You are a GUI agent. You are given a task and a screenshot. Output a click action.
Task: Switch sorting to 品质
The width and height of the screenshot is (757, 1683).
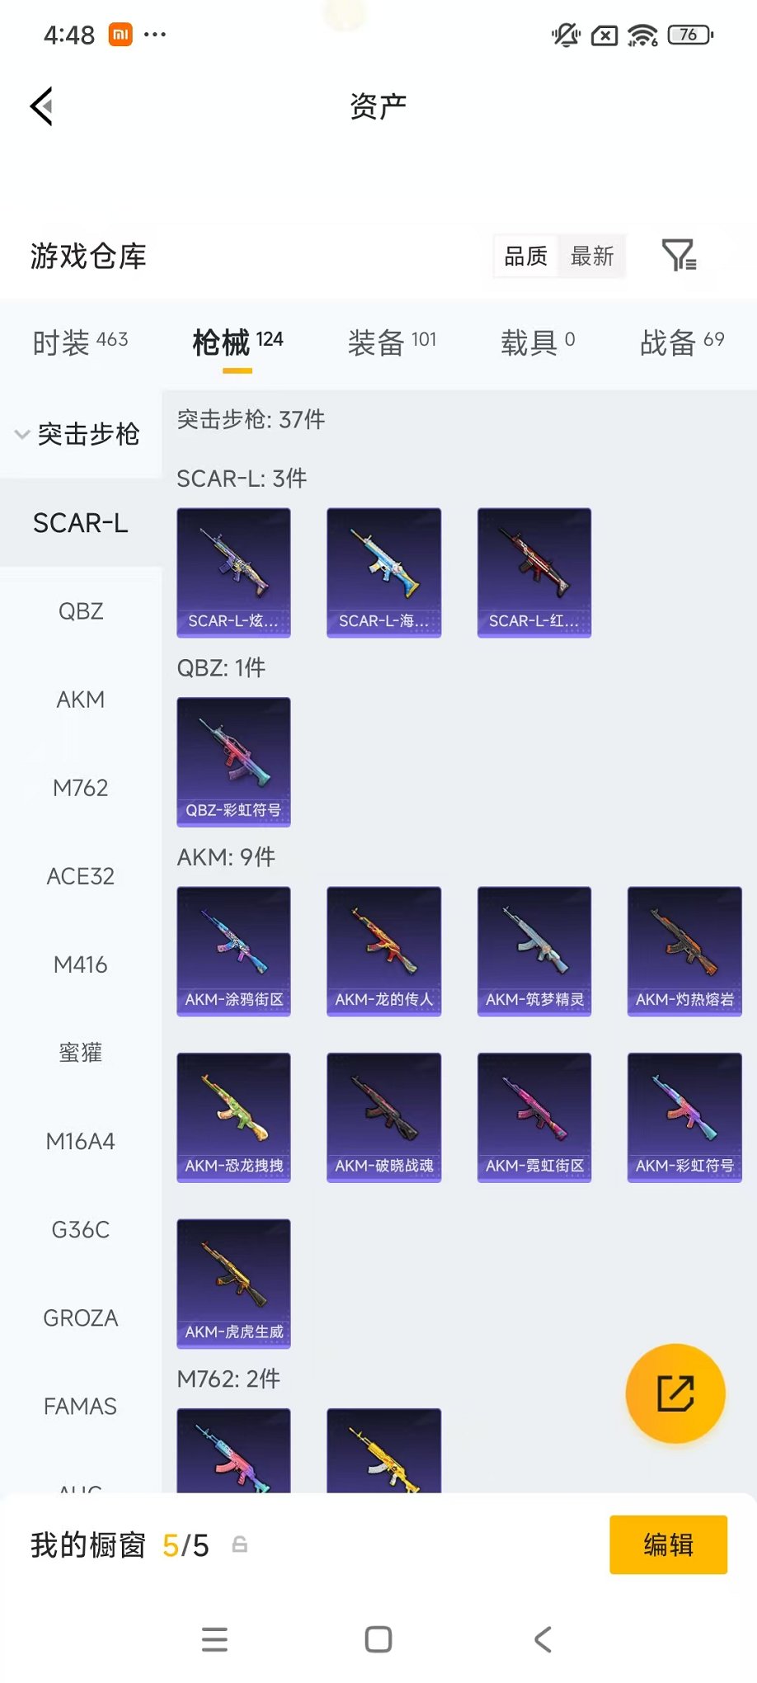pyautogui.click(x=526, y=257)
